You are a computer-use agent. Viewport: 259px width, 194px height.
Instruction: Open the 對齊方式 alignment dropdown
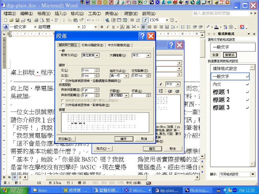click(x=97, y=56)
